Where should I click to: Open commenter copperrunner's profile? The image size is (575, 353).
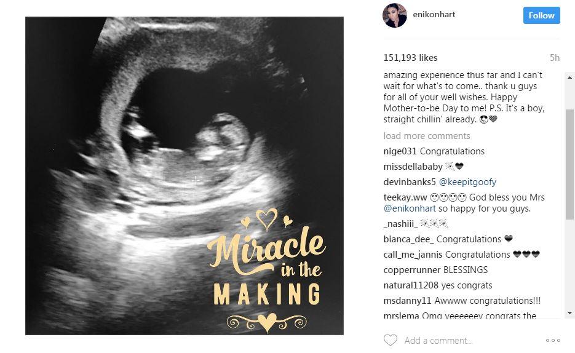point(412,270)
